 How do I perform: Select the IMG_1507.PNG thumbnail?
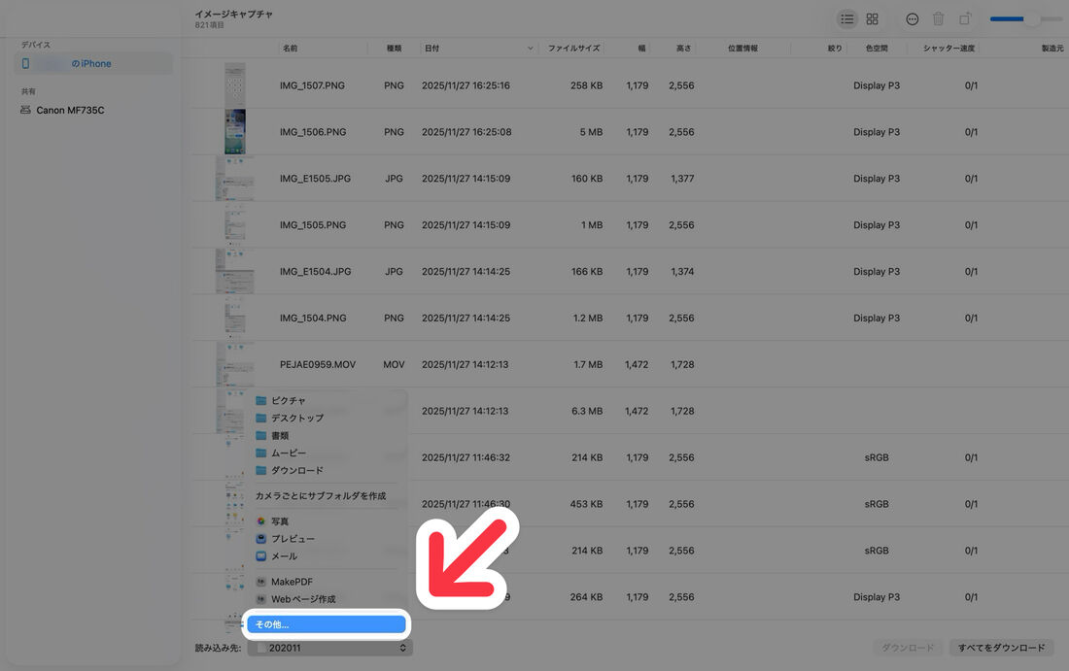pos(234,84)
